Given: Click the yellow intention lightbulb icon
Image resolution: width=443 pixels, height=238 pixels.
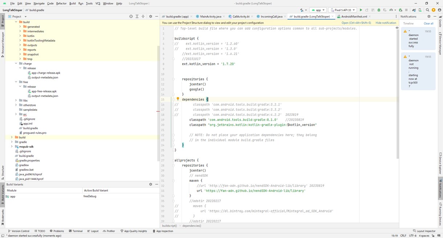Looking at the screenshot, I should click(x=178, y=99).
